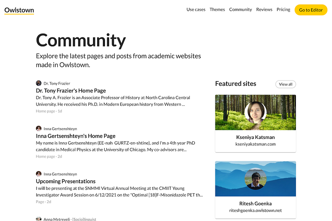Click Anna Metreveli's avatar icon
The width and height of the screenshot is (332, 221).
coord(39,219)
